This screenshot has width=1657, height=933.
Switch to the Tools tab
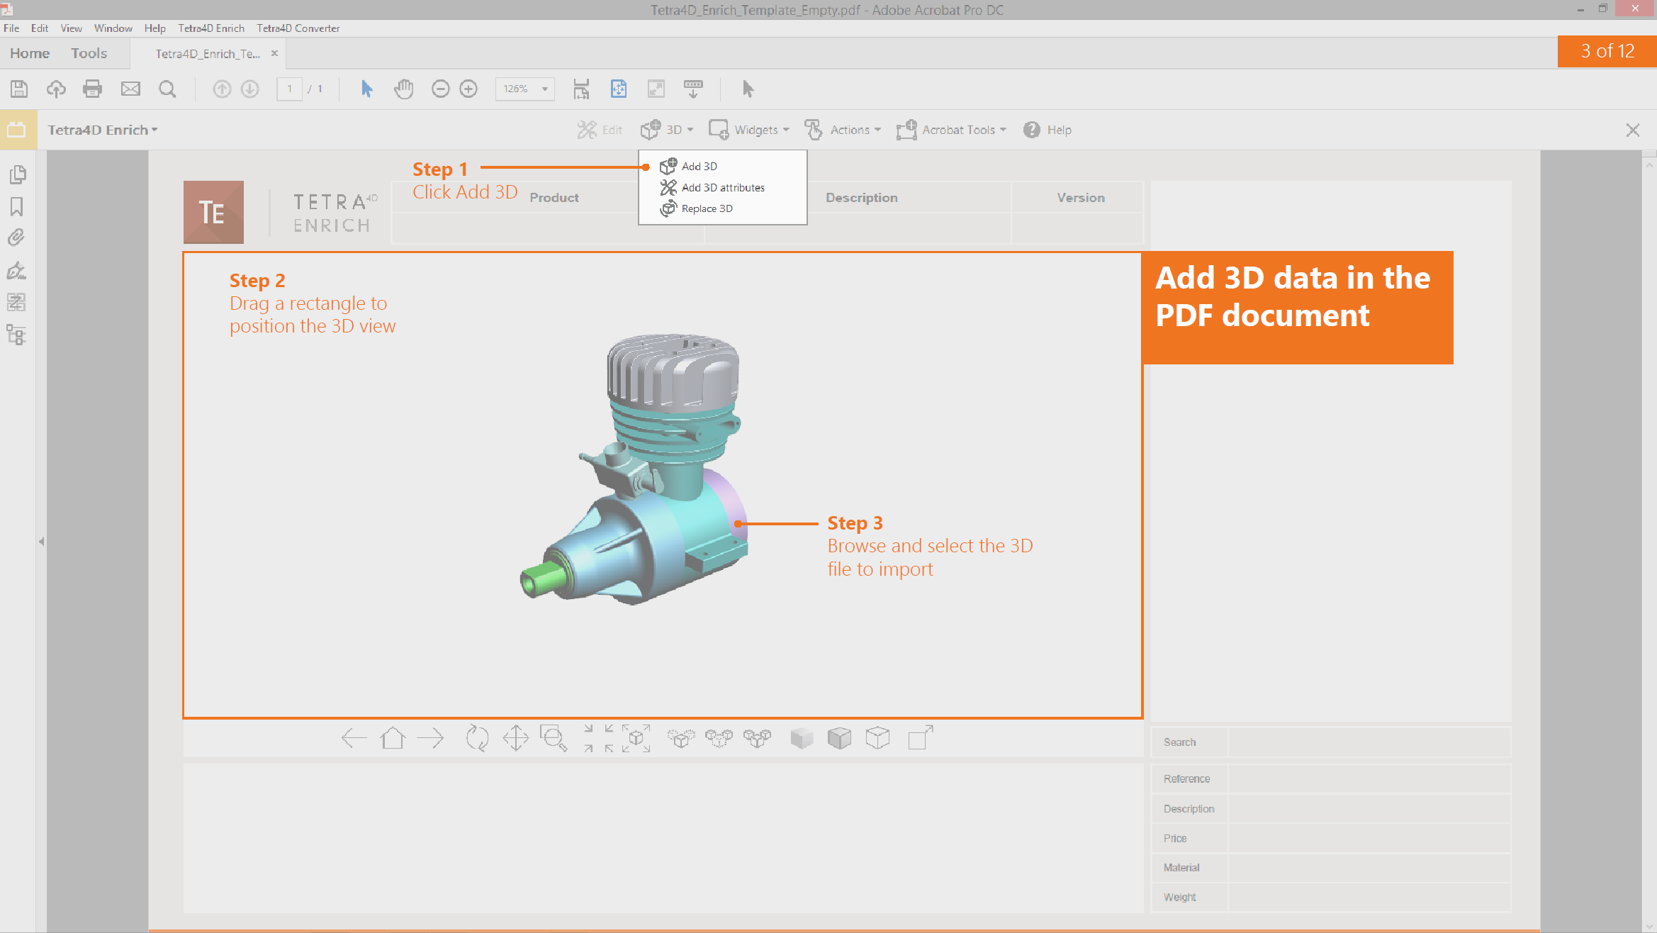click(x=89, y=53)
